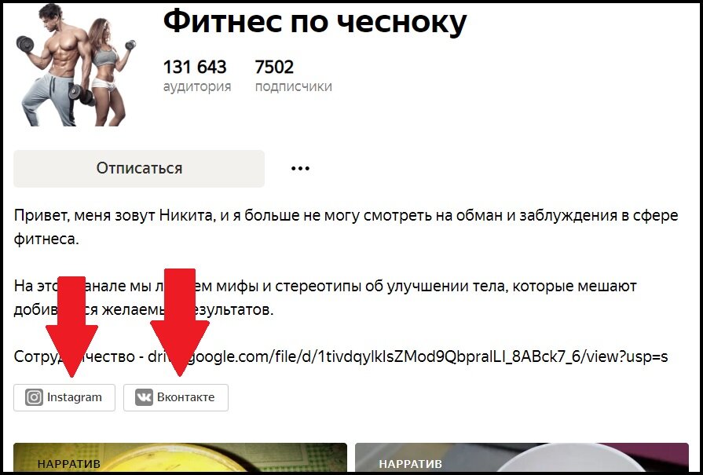
Task: Click the НАРРАТИВ tag on the right card
Action: coord(410,463)
